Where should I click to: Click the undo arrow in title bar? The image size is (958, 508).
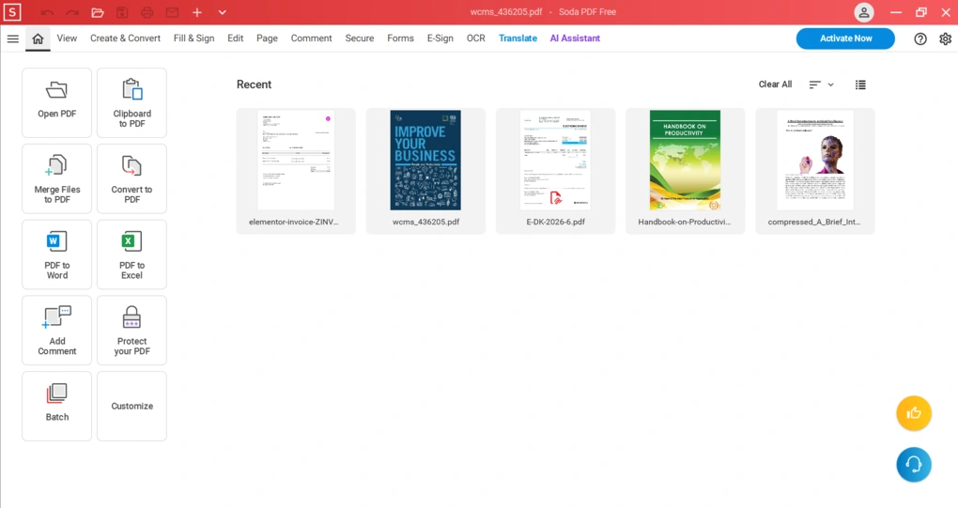[47, 13]
